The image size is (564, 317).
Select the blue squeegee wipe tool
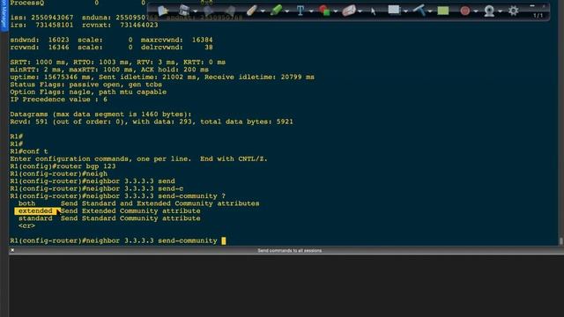coord(419,10)
